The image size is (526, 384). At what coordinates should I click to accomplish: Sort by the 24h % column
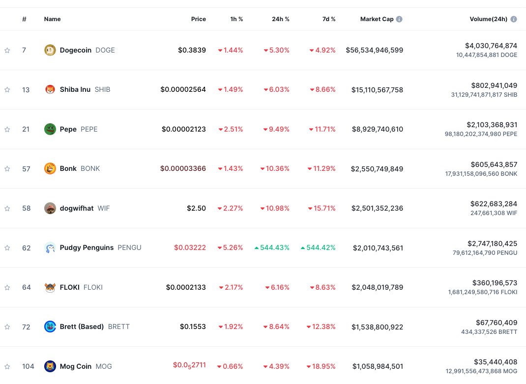click(x=280, y=19)
